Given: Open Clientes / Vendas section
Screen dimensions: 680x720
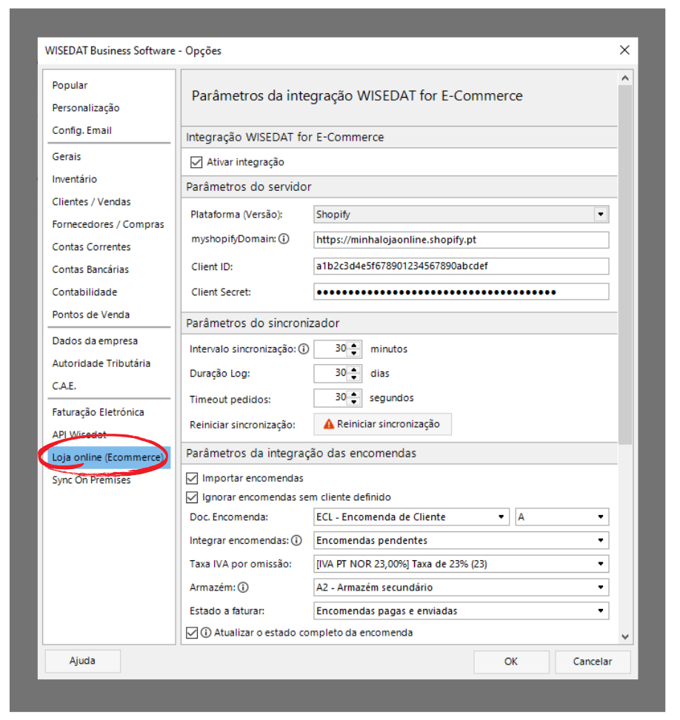Looking at the screenshot, I should 92,202.
